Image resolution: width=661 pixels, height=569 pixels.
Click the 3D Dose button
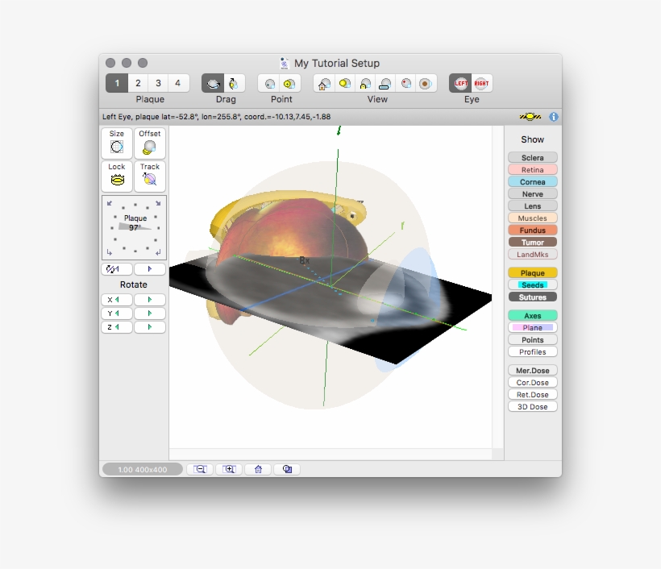[532, 406]
